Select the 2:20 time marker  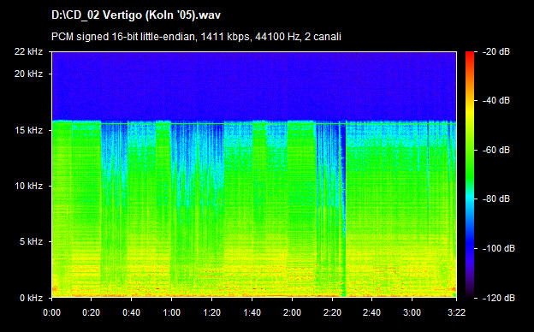point(332,312)
